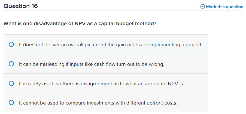Click answer text 'It cannot be used to compare'
Viewport: 246px width, 114px height.
pos(98,103)
